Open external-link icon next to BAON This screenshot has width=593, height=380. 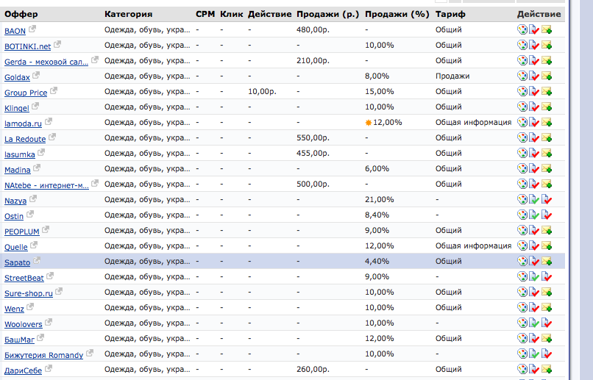point(32,29)
